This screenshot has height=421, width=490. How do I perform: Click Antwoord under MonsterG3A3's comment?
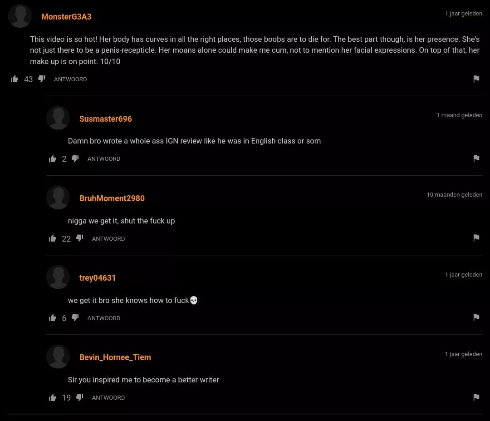[70, 79]
